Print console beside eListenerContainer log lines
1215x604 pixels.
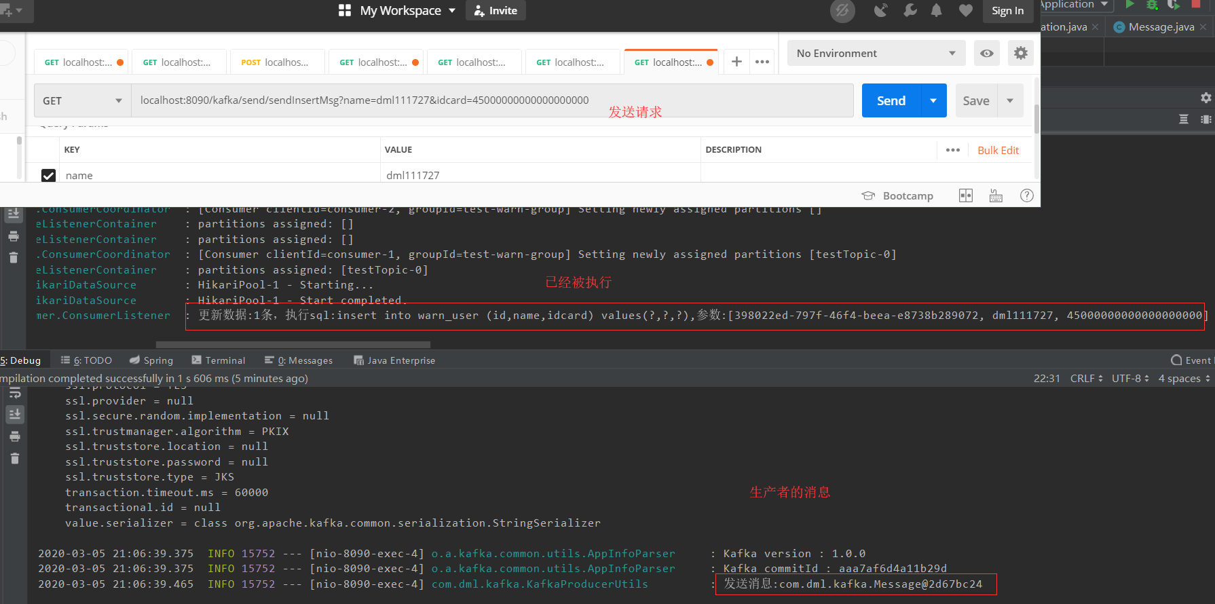(x=14, y=236)
